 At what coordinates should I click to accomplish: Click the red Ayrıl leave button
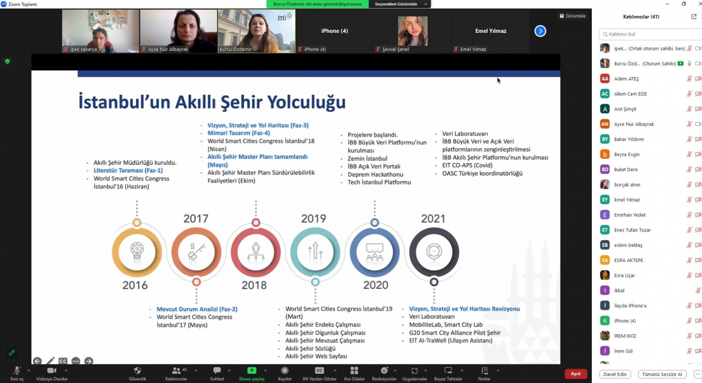(x=575, y=374)
